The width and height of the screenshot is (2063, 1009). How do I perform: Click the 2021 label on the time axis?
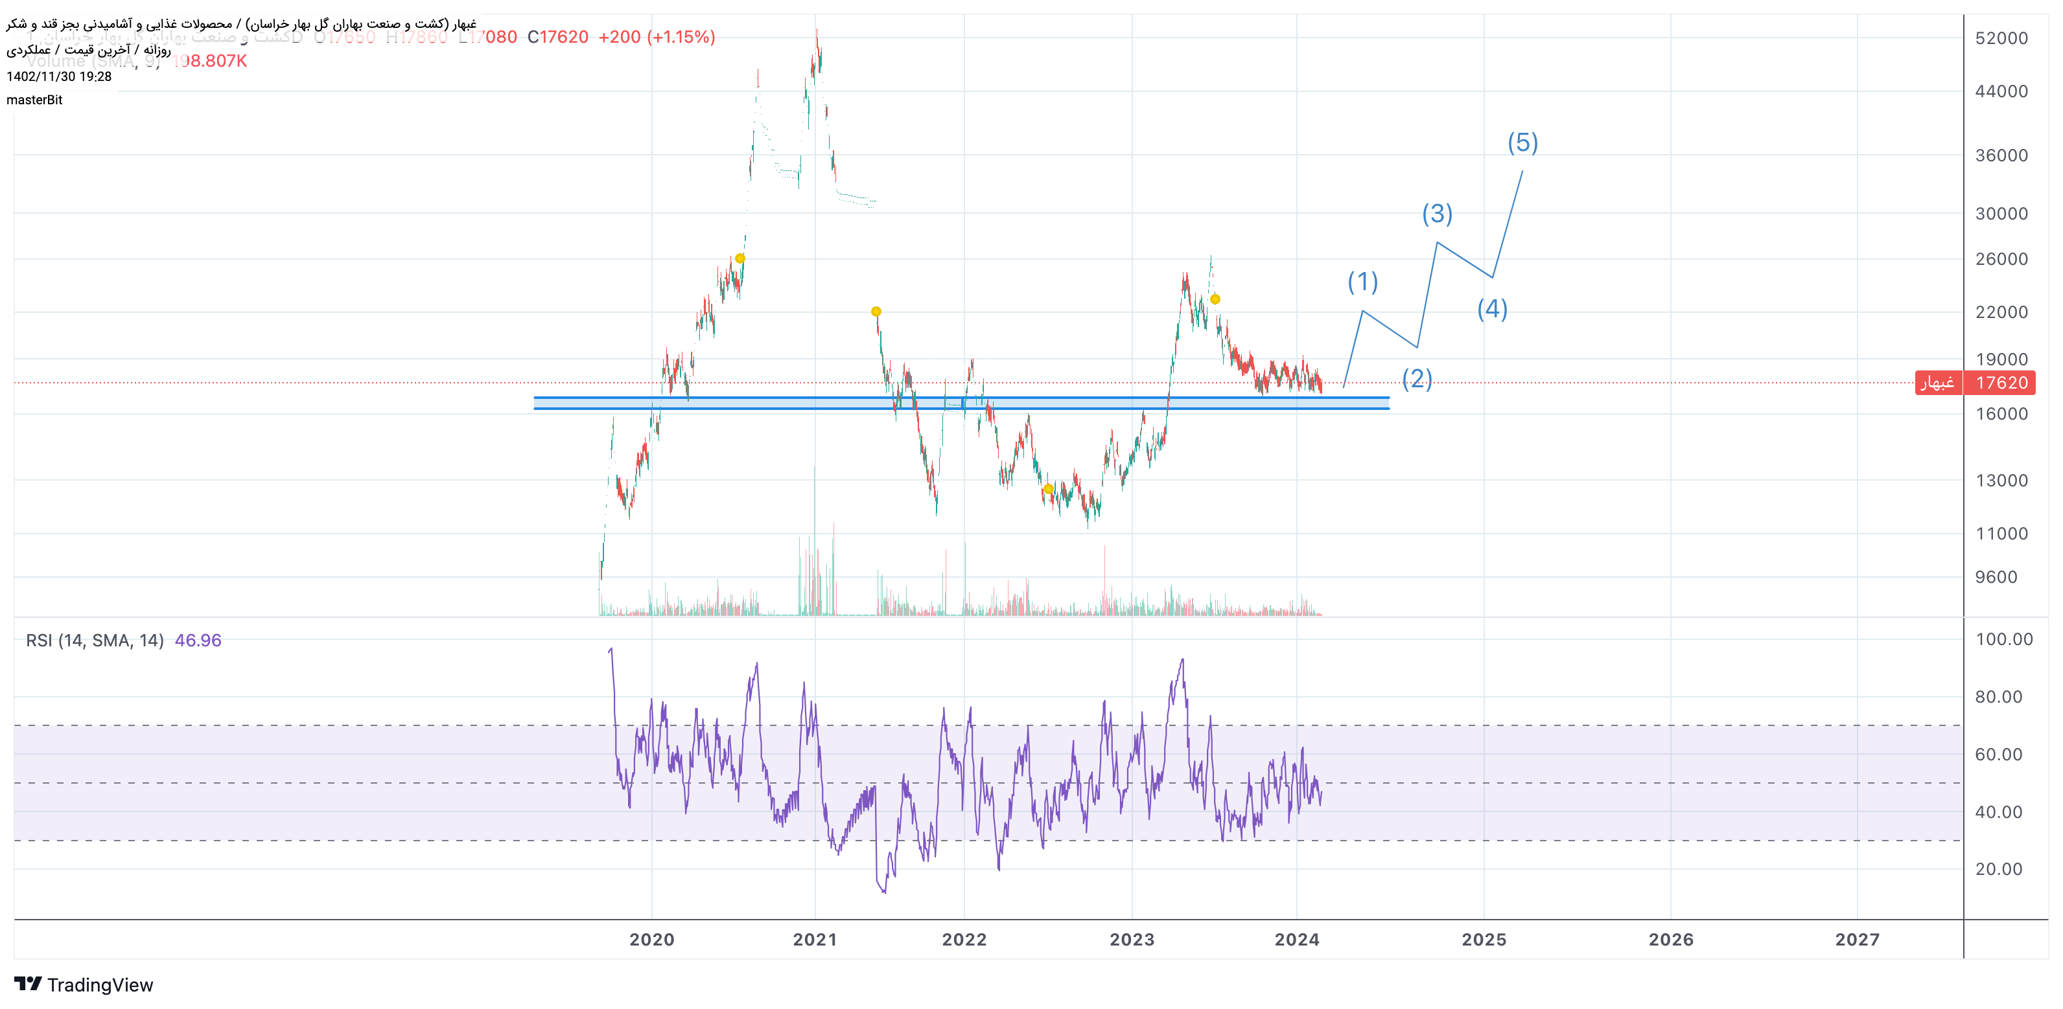[815, 940]
